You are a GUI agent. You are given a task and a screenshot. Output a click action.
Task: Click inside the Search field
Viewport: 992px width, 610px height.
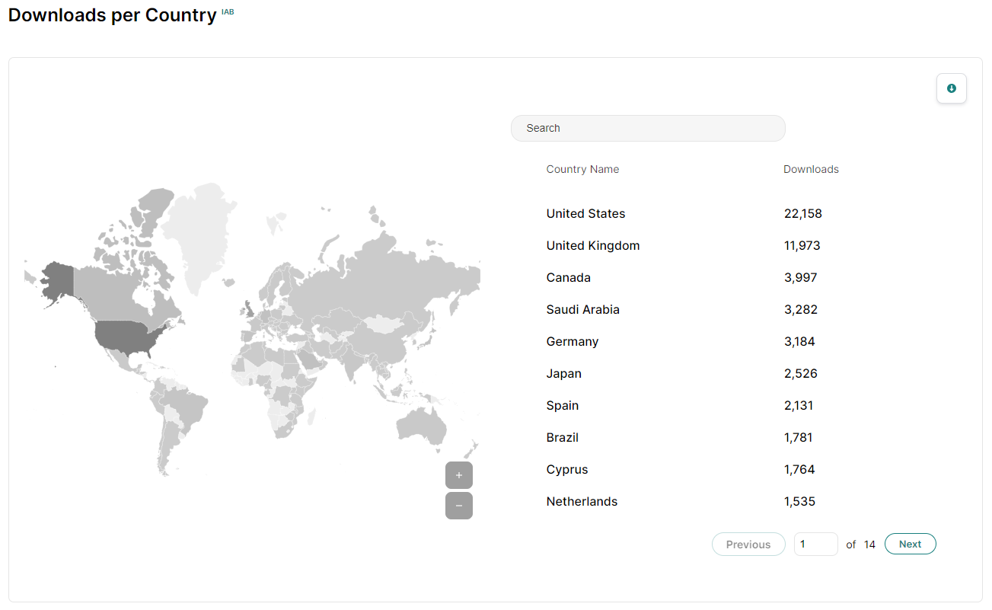648,128
